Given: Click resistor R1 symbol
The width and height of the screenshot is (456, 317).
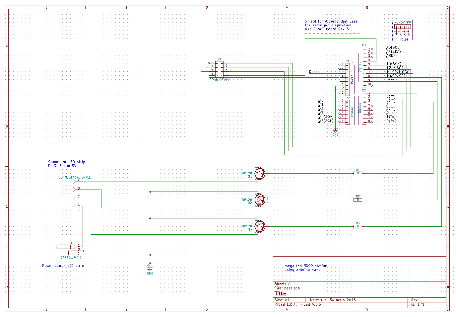Looking at the screenshot, I should [x=358, y=173].
